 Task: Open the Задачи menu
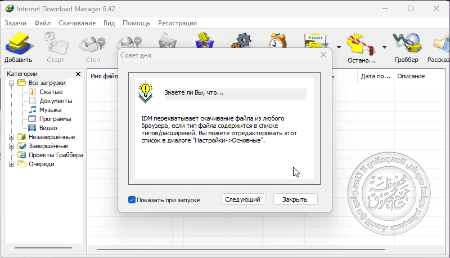coord(16,23)
